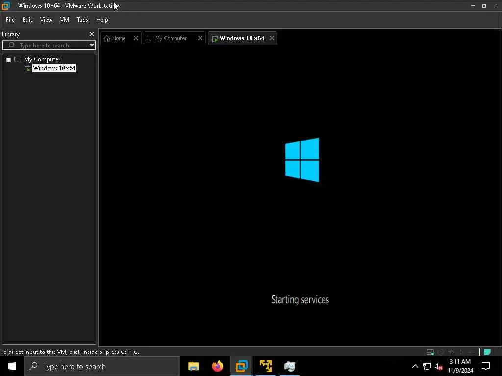This screenshot has height=376, width=502.
Task: Click the magnifier icon in Library search
Action: (11, 45)
